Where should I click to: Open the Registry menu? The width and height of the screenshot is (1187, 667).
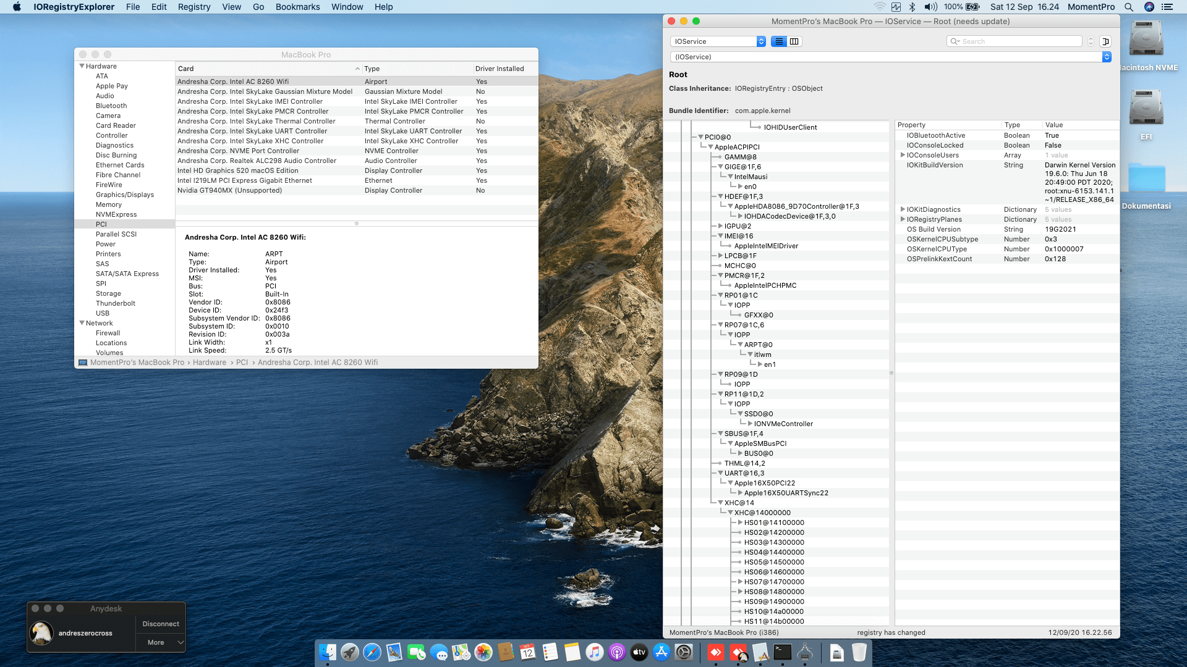tap(194, 7)
